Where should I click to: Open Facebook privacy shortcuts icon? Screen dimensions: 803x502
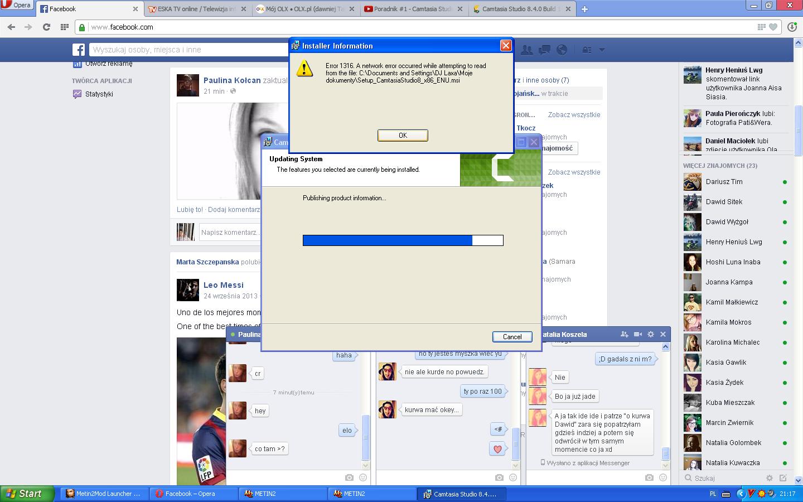click(587, 50)
